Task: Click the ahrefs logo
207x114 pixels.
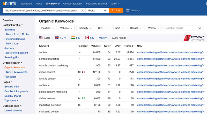Action: point(9,3)
